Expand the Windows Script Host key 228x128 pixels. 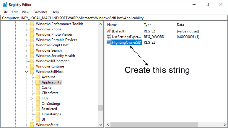27,45
